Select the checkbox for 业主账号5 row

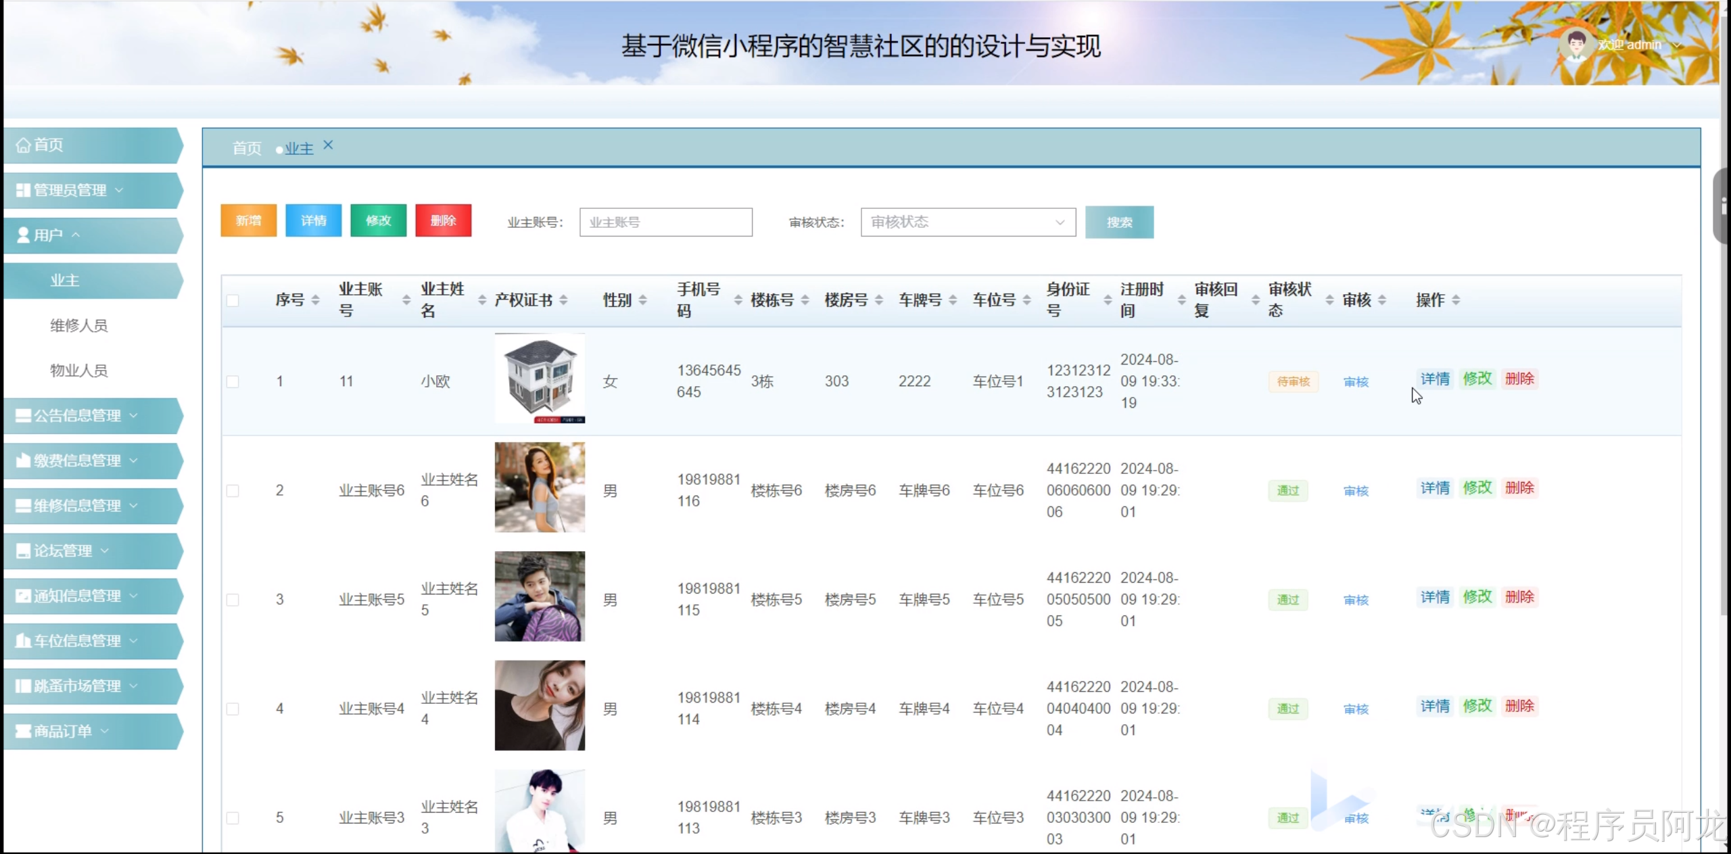[x=233, y=600]
